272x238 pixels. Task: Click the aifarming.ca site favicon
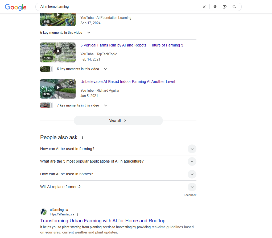(44, 212)
